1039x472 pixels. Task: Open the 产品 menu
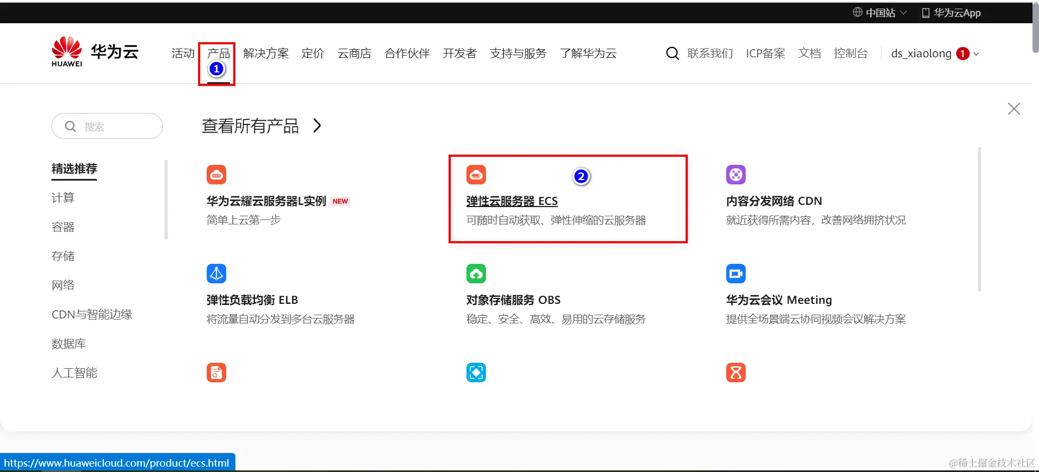(219, 54)
